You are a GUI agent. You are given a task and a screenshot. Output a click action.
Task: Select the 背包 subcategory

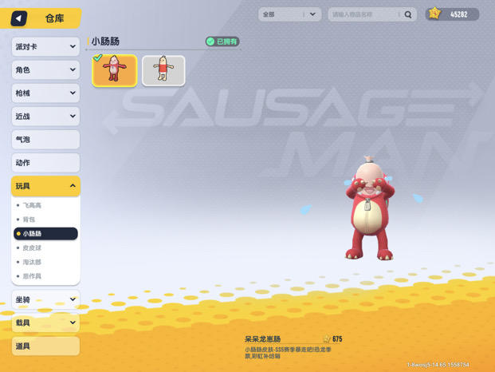pyautogui.click(x=29, y=220)
